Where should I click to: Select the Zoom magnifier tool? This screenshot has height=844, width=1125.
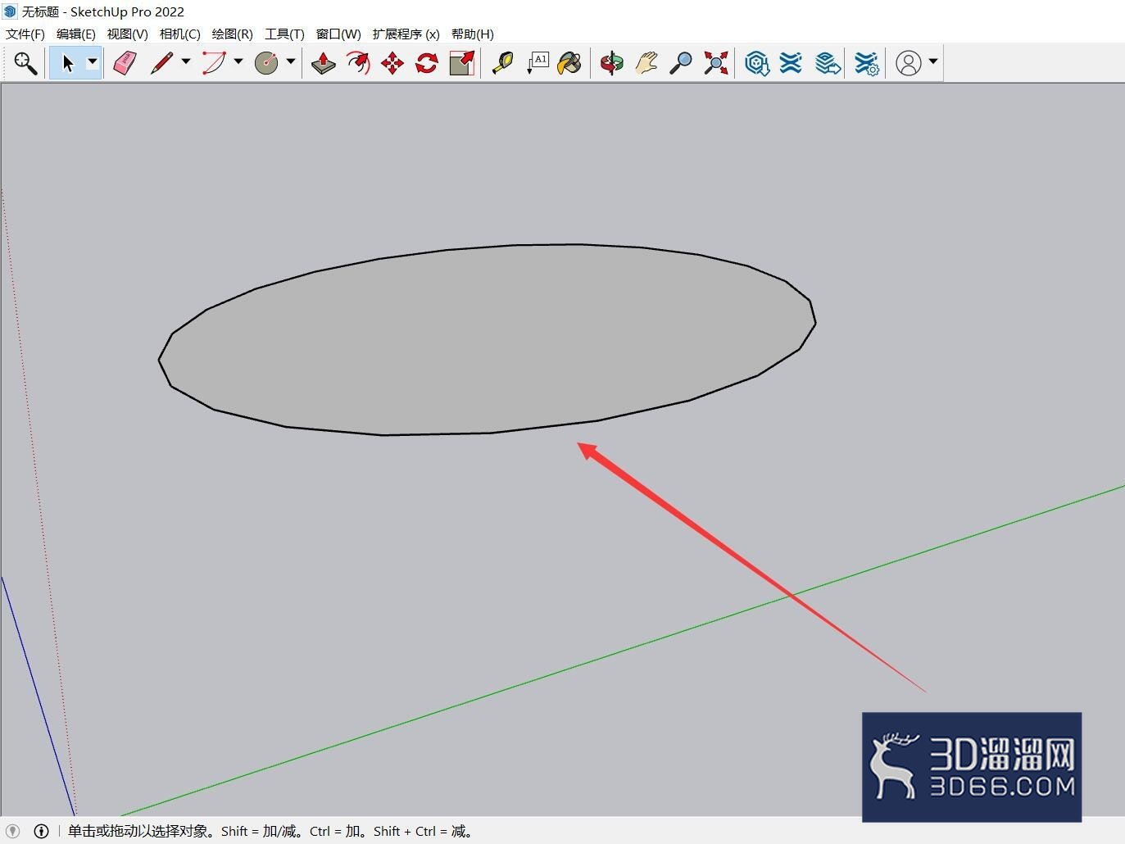(681, 63)
